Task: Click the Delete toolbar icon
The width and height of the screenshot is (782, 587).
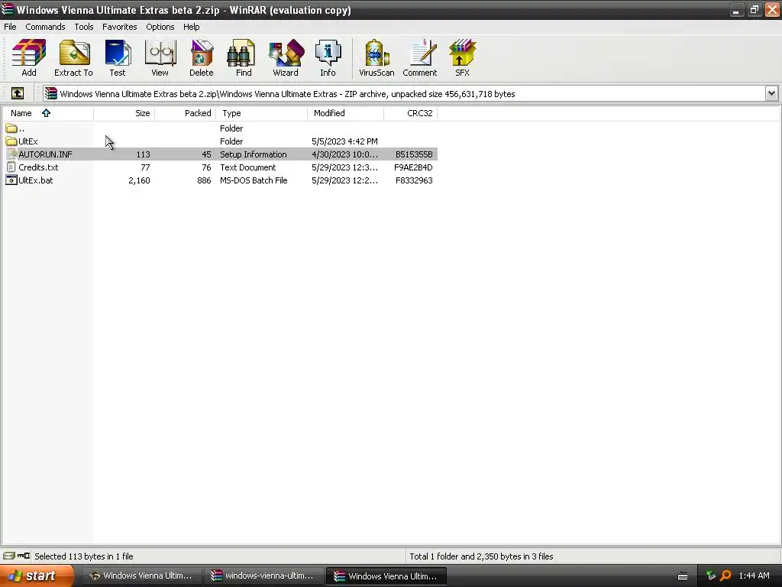Action: pos(202,58)
